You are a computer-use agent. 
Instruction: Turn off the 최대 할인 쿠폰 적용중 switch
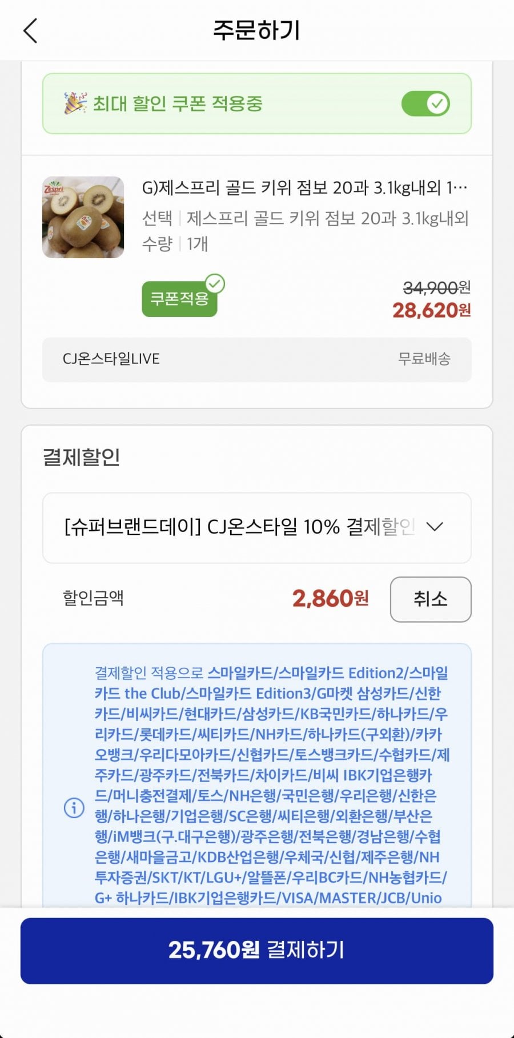click(425, 104)
